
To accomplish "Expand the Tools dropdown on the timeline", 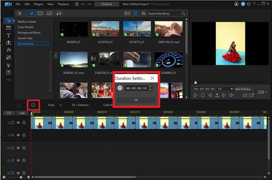I will pos(60,105).
